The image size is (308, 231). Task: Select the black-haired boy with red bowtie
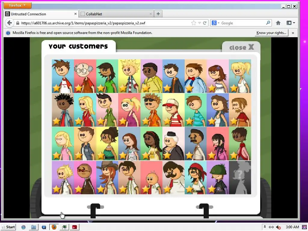(x=129, y=177)
